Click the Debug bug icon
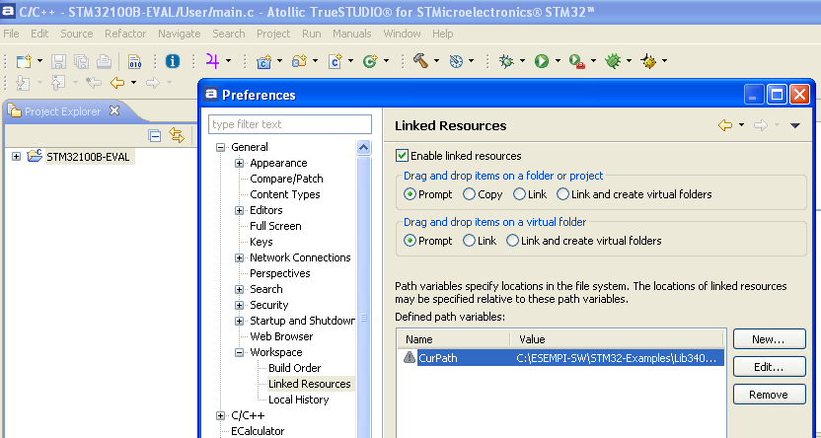Viewport: 821px width, 438px height. (506, 61)
